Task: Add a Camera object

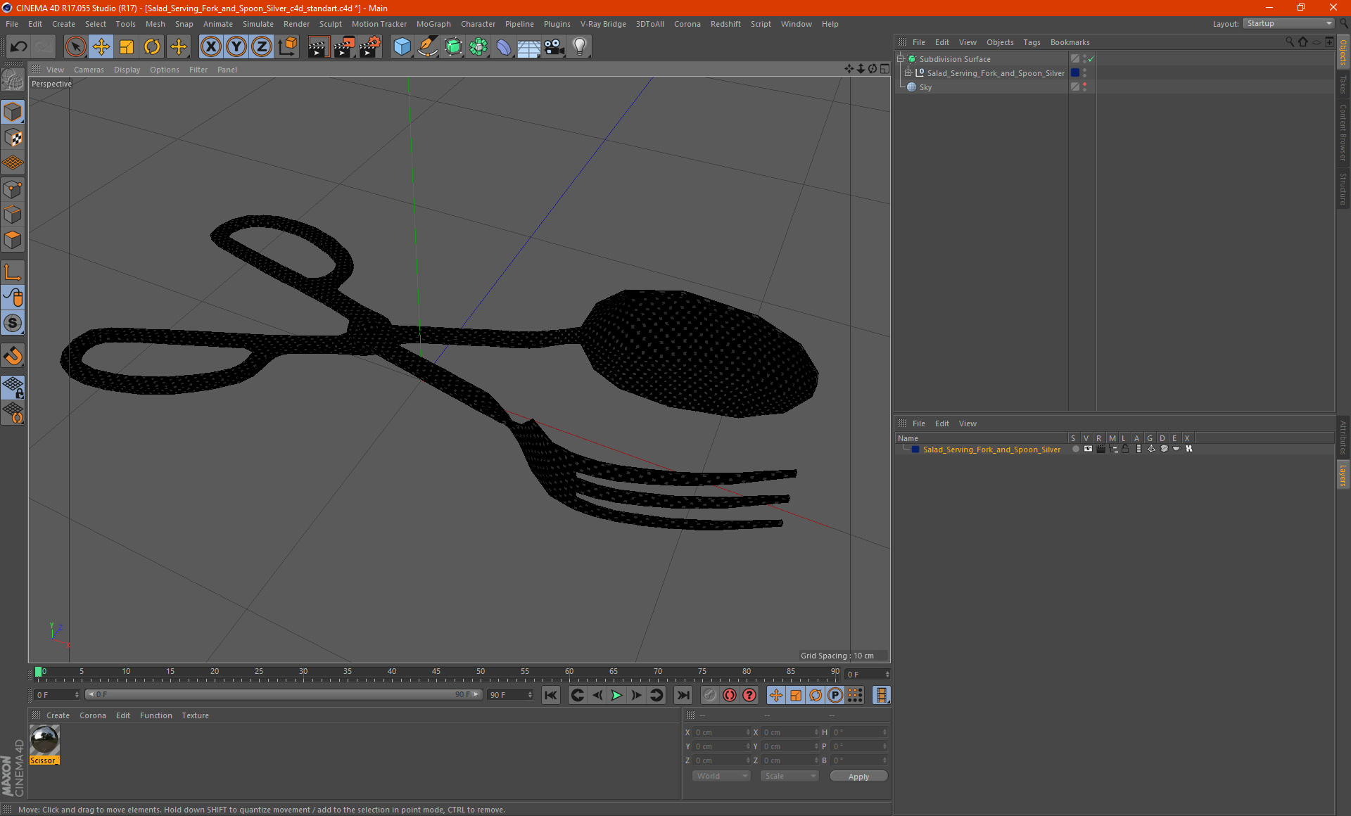Action: pyautogui.click(x=554, y=47)
